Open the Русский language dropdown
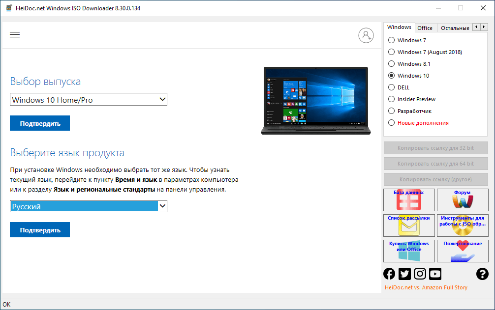This screenshot has height=310, width=495. (x=89, y=206)
